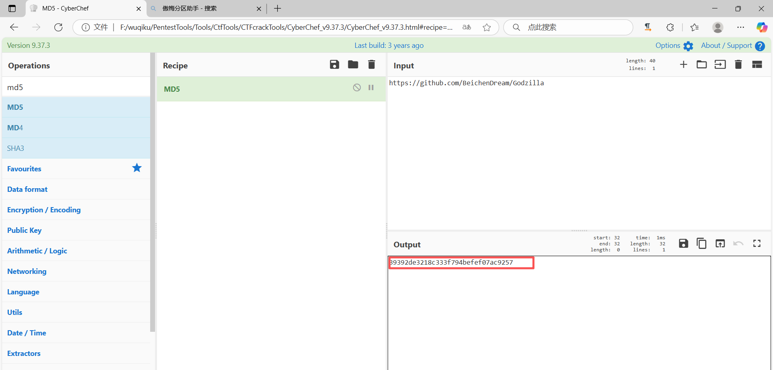Image resolution: width=773 pixels, height=370 pixels.
Task: Expand the Utils category
Action: click(76, 312)
